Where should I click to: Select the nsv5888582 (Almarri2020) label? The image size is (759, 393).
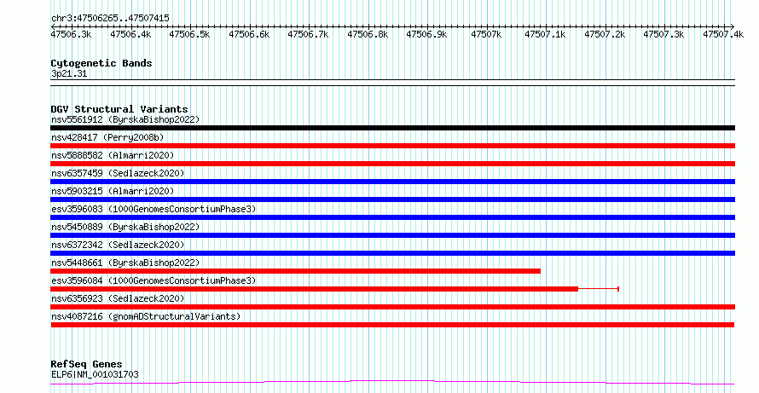pos(113,155)
